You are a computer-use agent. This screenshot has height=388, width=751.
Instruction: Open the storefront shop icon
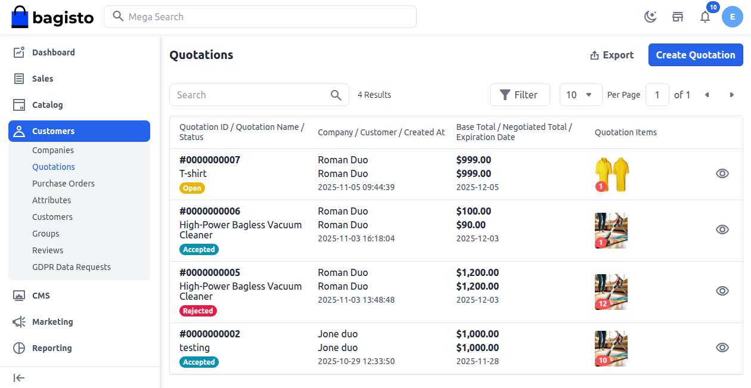678,17
